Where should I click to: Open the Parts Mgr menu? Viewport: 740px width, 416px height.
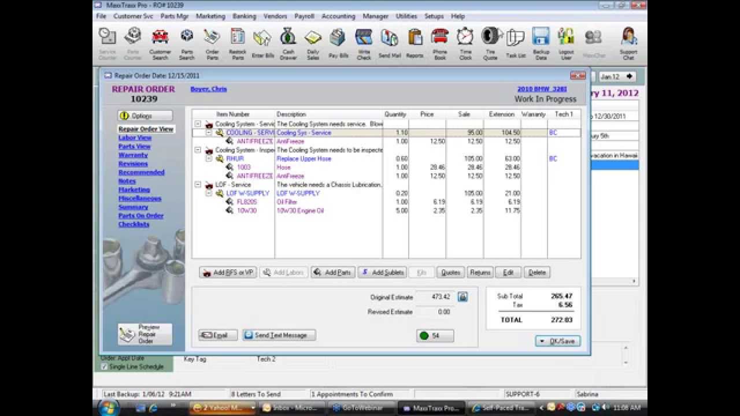[174, 16]
